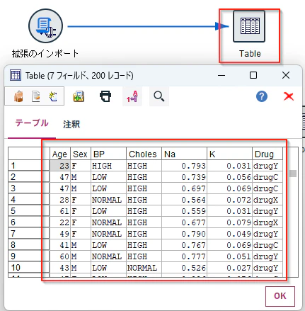Select Age cell 60 in row 9
305x311 pixels.
coord(60,256)
